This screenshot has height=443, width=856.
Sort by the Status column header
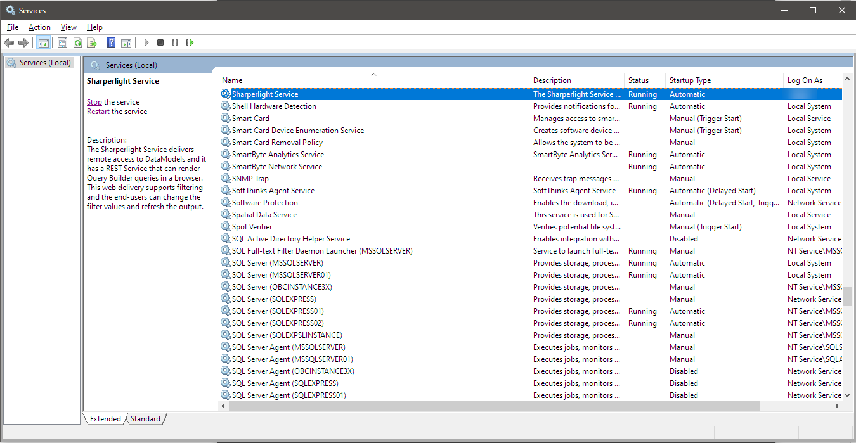coord(644,80)
